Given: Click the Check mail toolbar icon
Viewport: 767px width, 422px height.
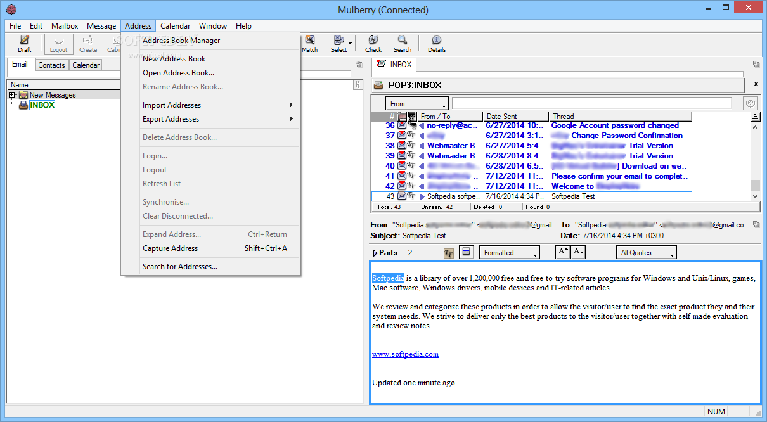Looking at the screenshot, I should click(373, 40).
